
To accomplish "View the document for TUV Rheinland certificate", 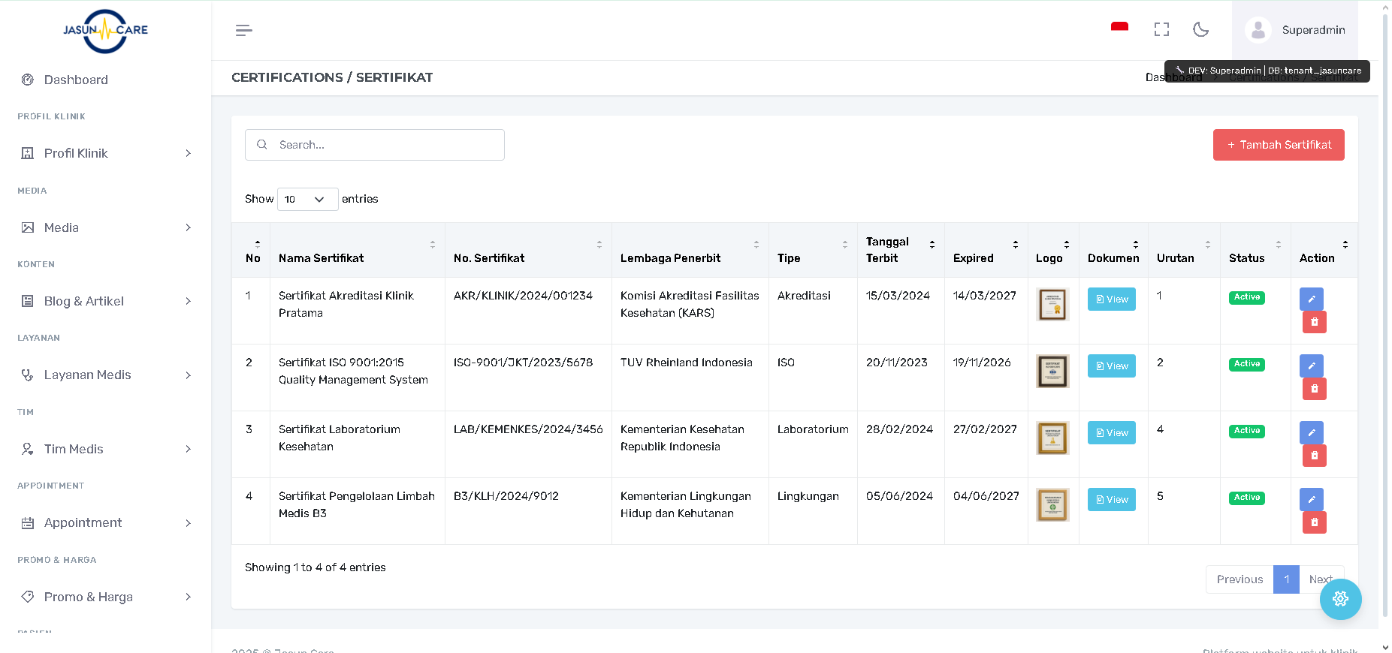I will (1111, 366).
